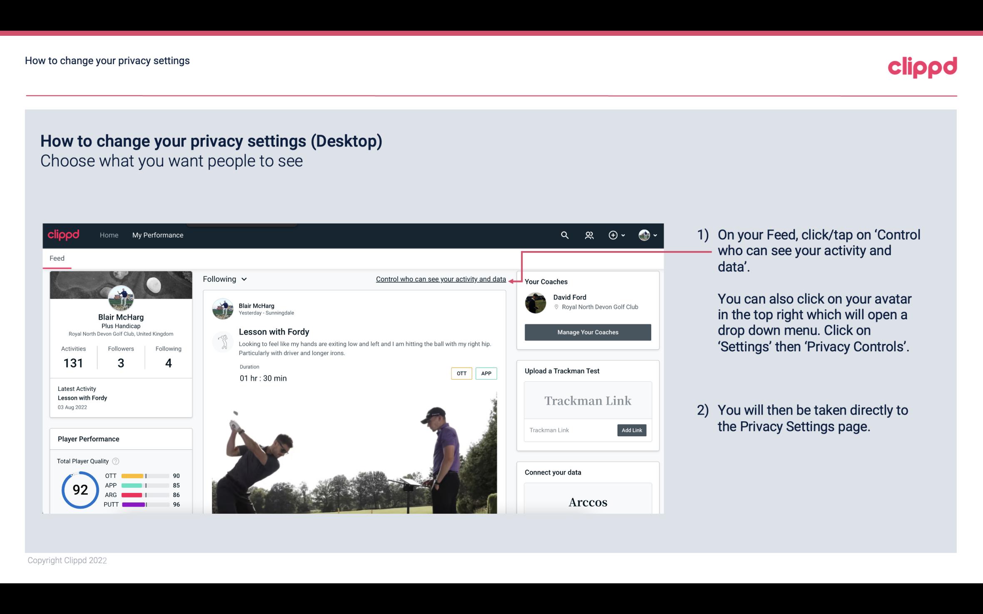This screenshot has height=614, width=983.
Task: Click the user avatar icon top right
Action: click(644, 235)
